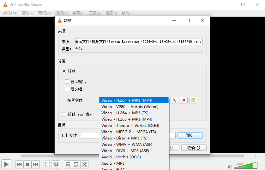Choose Video - DIV3 + MP3 (ASF)
Viewport: 265px width, 170px height.
pyautogui.click(x=134, y=150)
